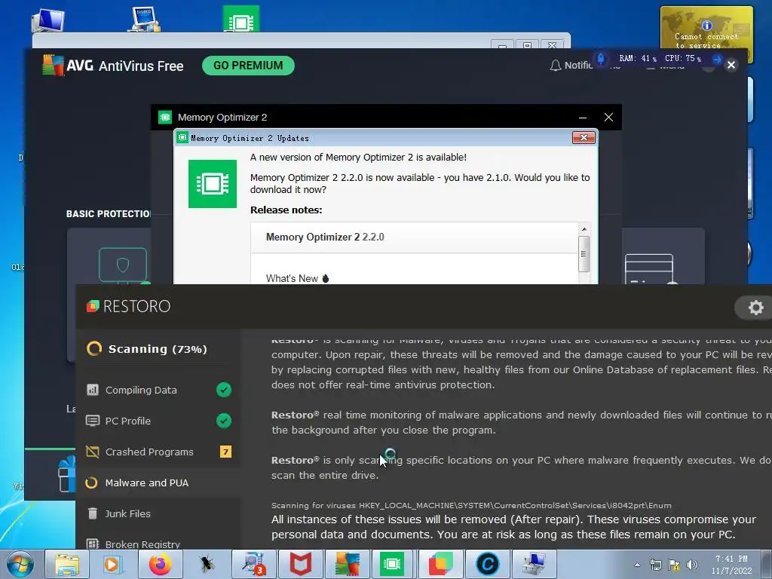Click Compiling Data green checkmark
This screenshot has height=579, width=772.
click(x=224, y=390)
